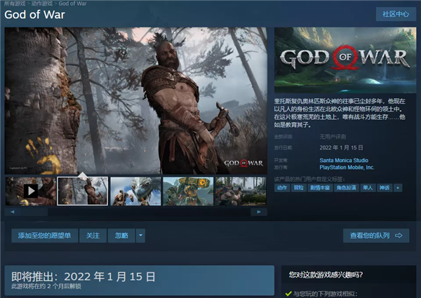Click 所有游戏 breadcrumb link
Viewport: 421px width, 298px height.
15,4
